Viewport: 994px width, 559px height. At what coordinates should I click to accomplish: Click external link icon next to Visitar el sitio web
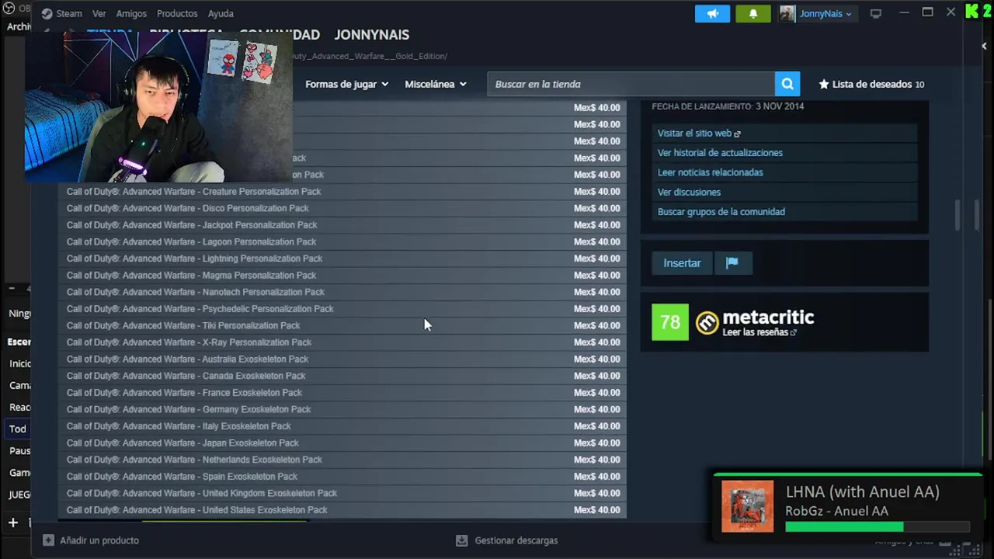click(x=737, y=134)
